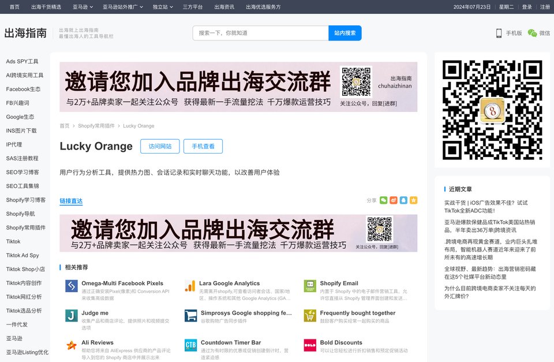The width and height of the screenshot is (554, 362).
Task: Click the WeChat share icon
Action: (383, 200)
